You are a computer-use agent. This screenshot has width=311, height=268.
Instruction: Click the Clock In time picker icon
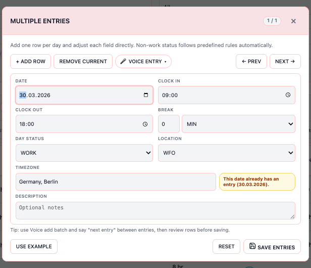[288, 95]
